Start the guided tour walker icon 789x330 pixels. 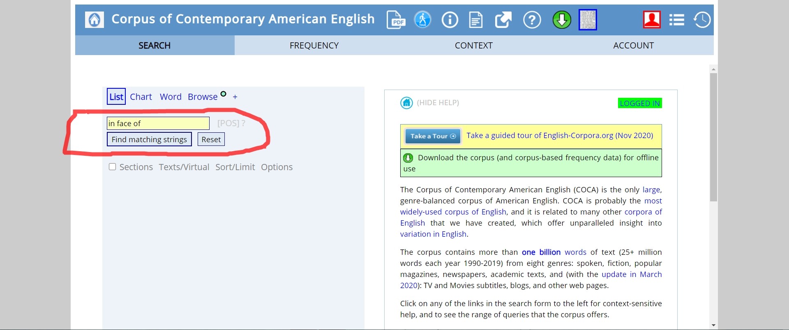tap(422, 20)
